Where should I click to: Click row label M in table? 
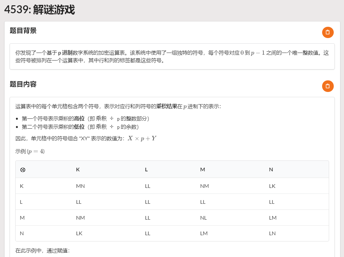pos(22,218)
